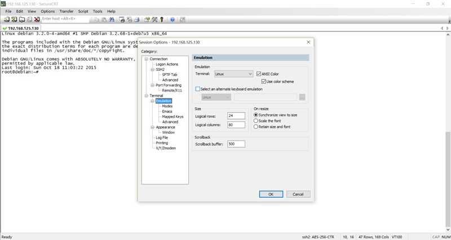Open the Options menu
This screenshot has width=451, height=240.
48,11
